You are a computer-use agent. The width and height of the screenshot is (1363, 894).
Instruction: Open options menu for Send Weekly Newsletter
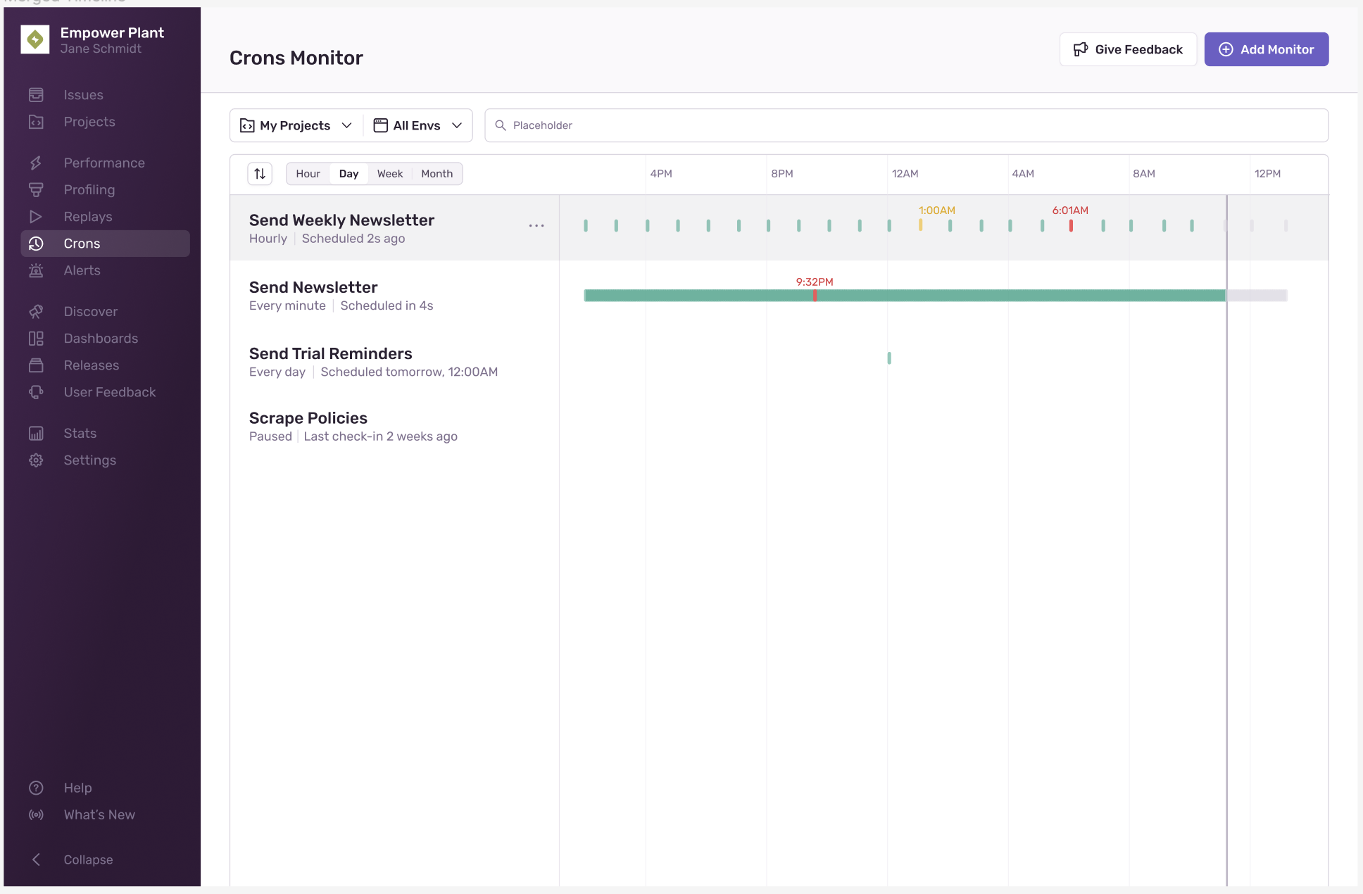coord(536,225)
